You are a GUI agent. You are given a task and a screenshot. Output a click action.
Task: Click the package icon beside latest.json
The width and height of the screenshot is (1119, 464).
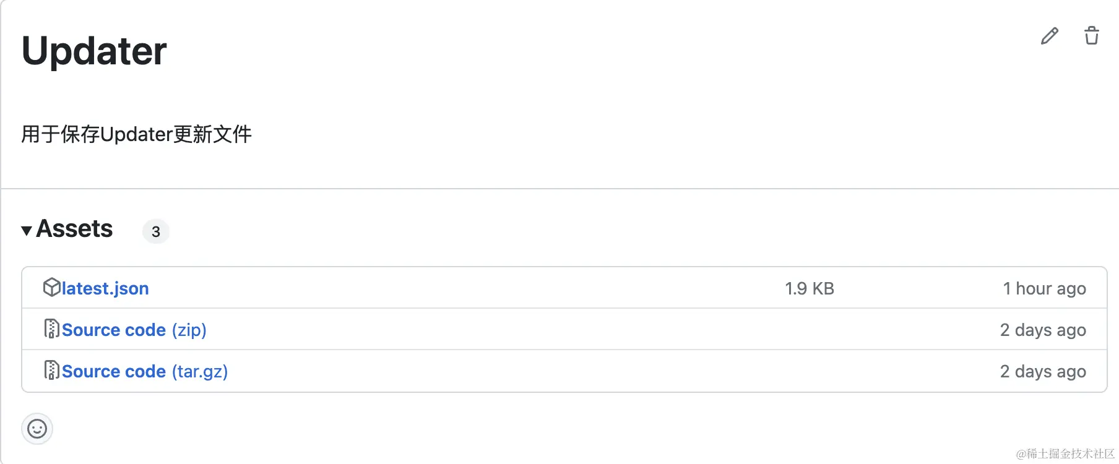51,288
